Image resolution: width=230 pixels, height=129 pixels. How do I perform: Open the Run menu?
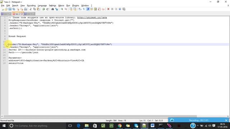coord(68,6)
